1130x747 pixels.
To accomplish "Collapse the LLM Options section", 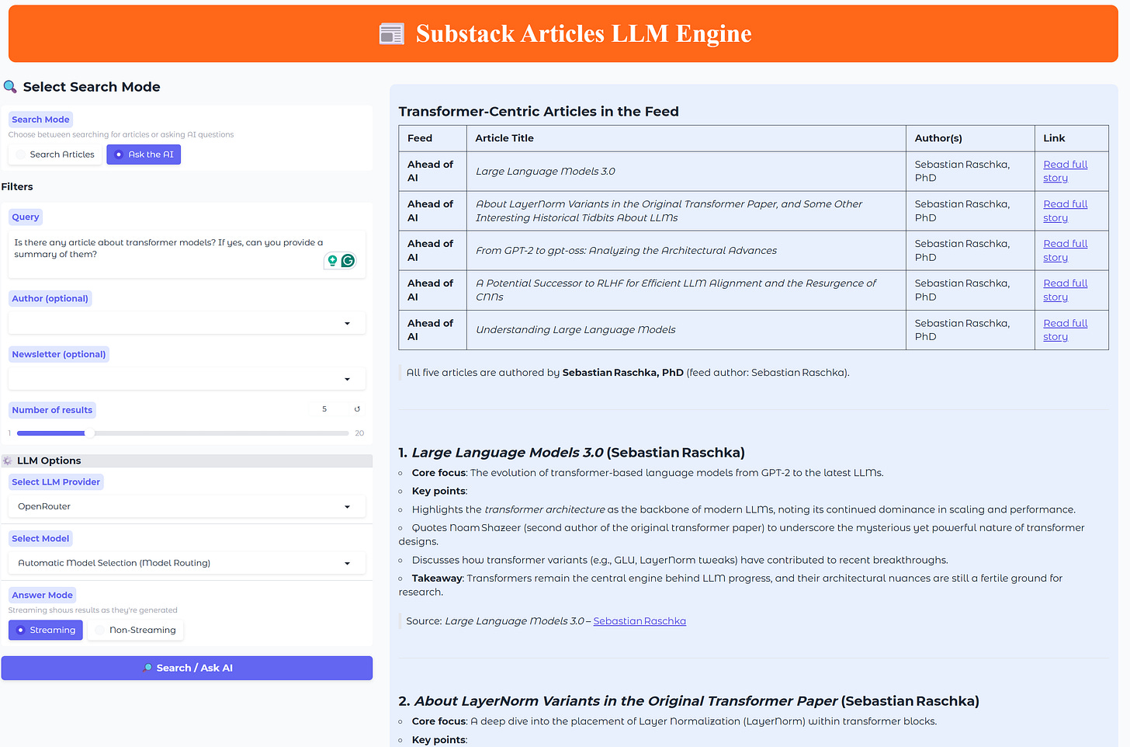I will click(x=186, y=460).
